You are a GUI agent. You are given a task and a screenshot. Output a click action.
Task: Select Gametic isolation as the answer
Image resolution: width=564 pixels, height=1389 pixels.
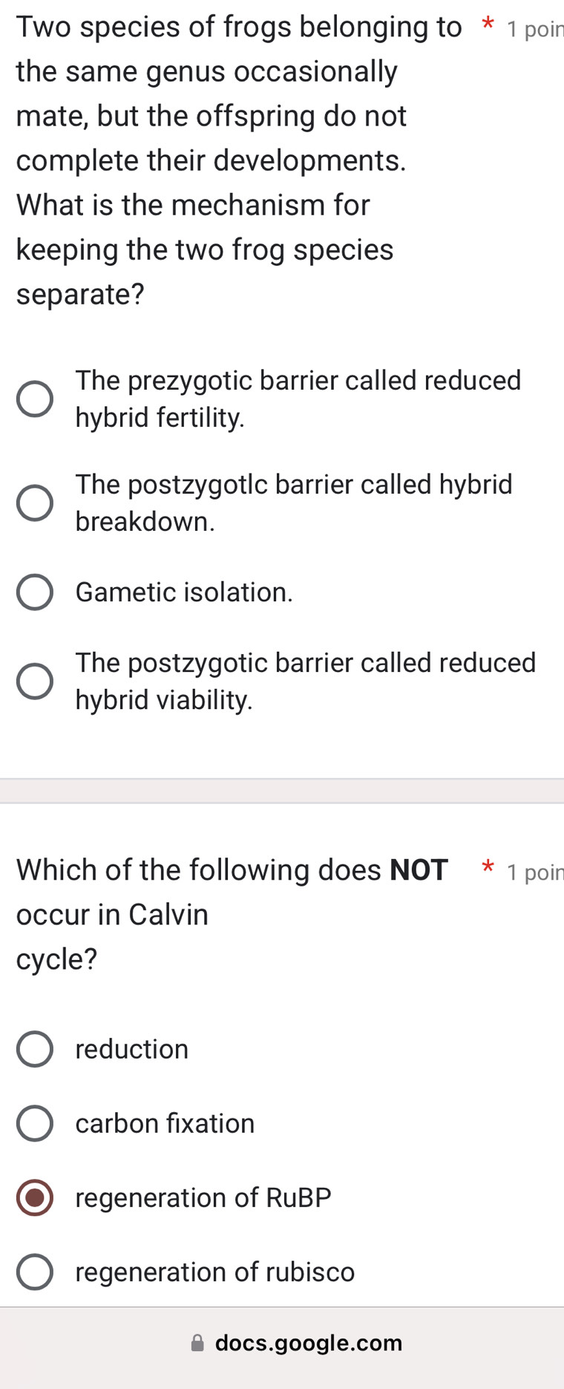34,592
